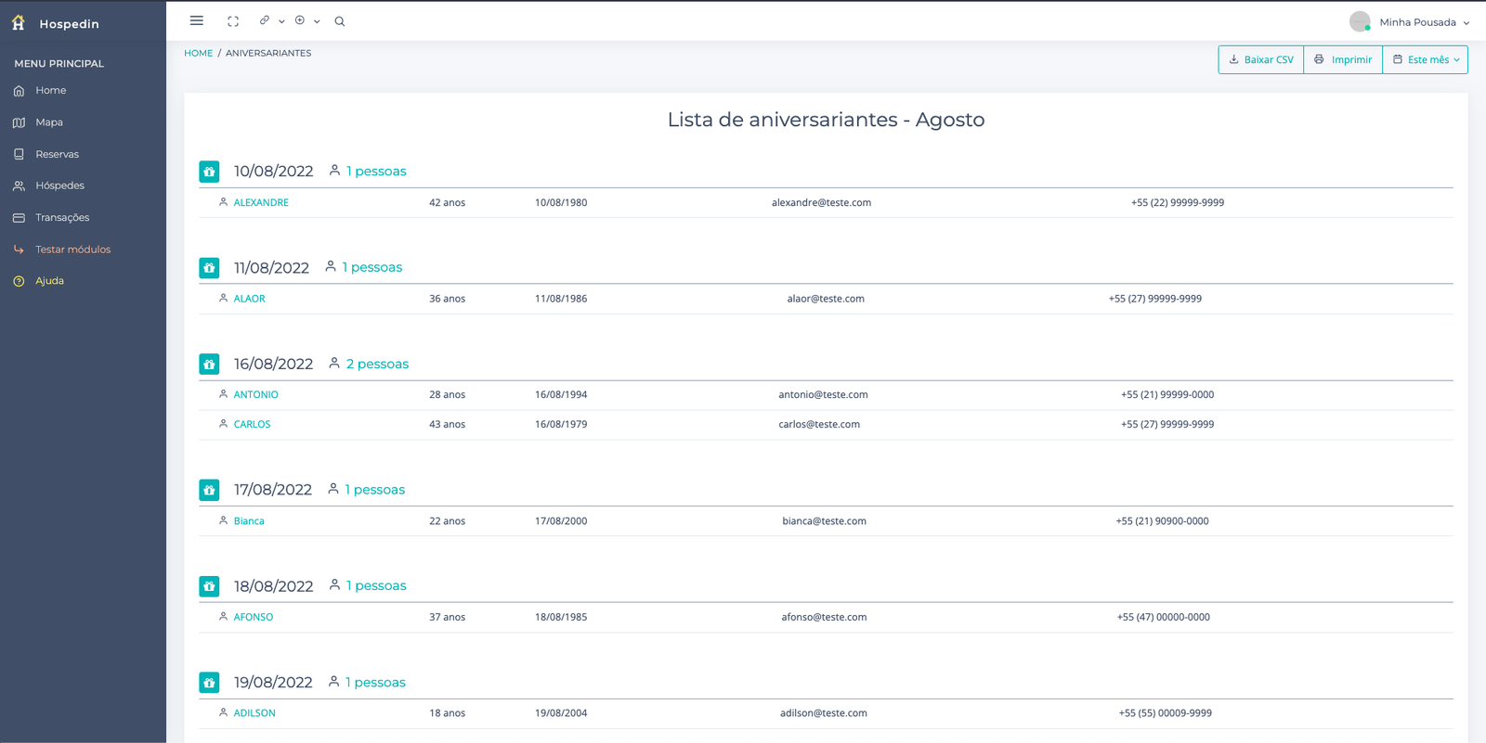Open the quick links icon in toolbar
This screenshot has width=1486, height=743.
pyautogui.click(x=265, y=20)
